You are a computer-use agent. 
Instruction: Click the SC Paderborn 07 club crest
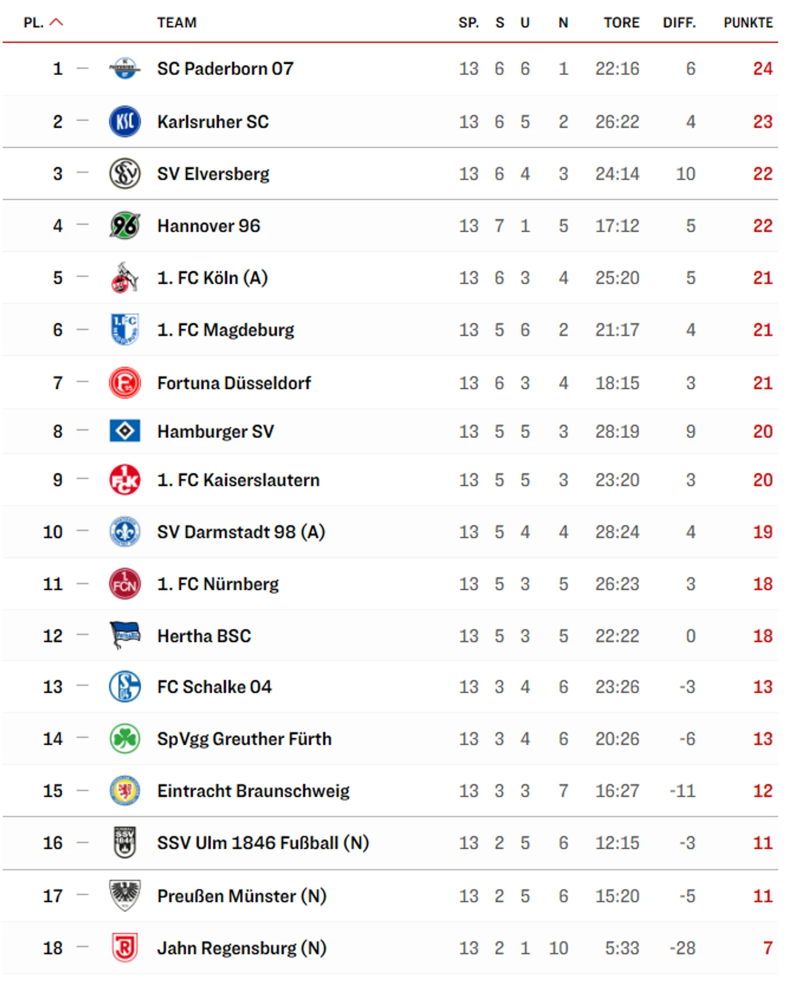[x=124, y=68]
